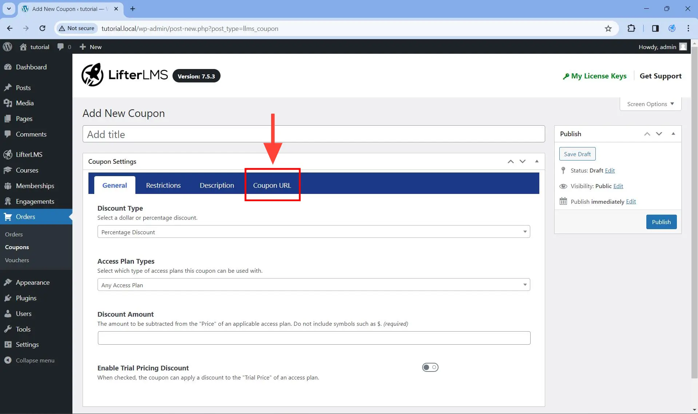Open a new browser tab
The width and height of the screenshot is (698, 414).
click(x=132, y=9)
